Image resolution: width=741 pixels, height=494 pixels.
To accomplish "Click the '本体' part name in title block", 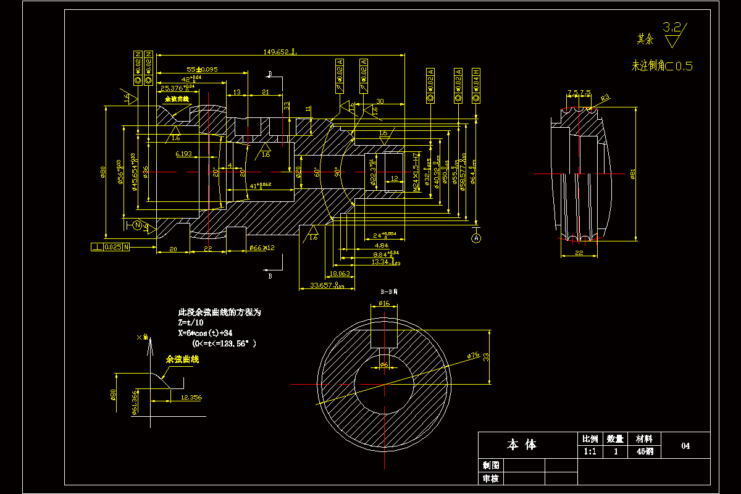I will tap(522, 445).
